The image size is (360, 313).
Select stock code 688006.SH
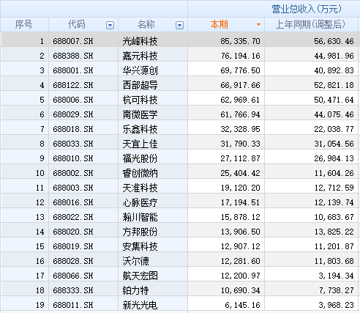click(73, 100)
